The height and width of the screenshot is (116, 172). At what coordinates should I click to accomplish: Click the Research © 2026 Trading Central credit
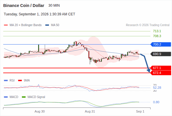[148, 25]
